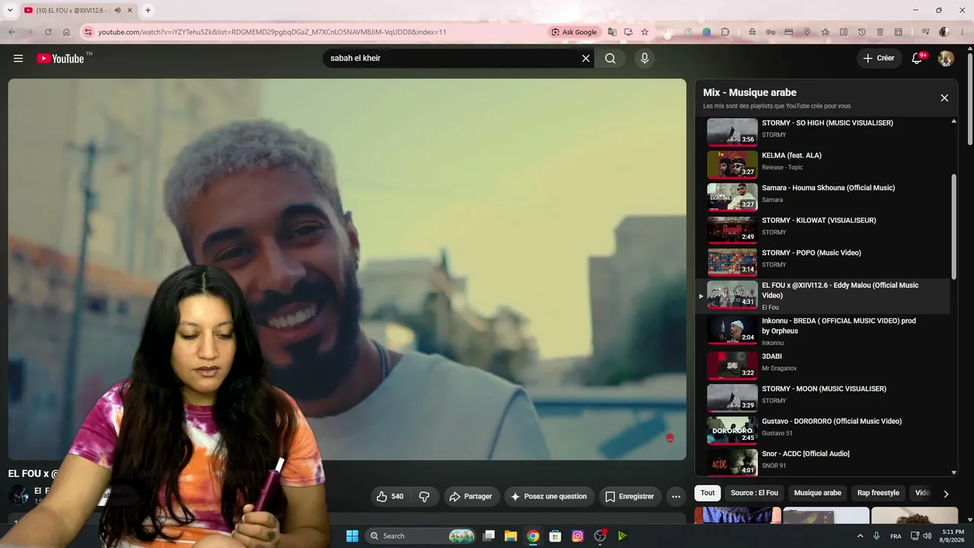This screenshot has width=974, height=548.
Task: Dislike the El Fou video
Action: [x=425, y=496]
